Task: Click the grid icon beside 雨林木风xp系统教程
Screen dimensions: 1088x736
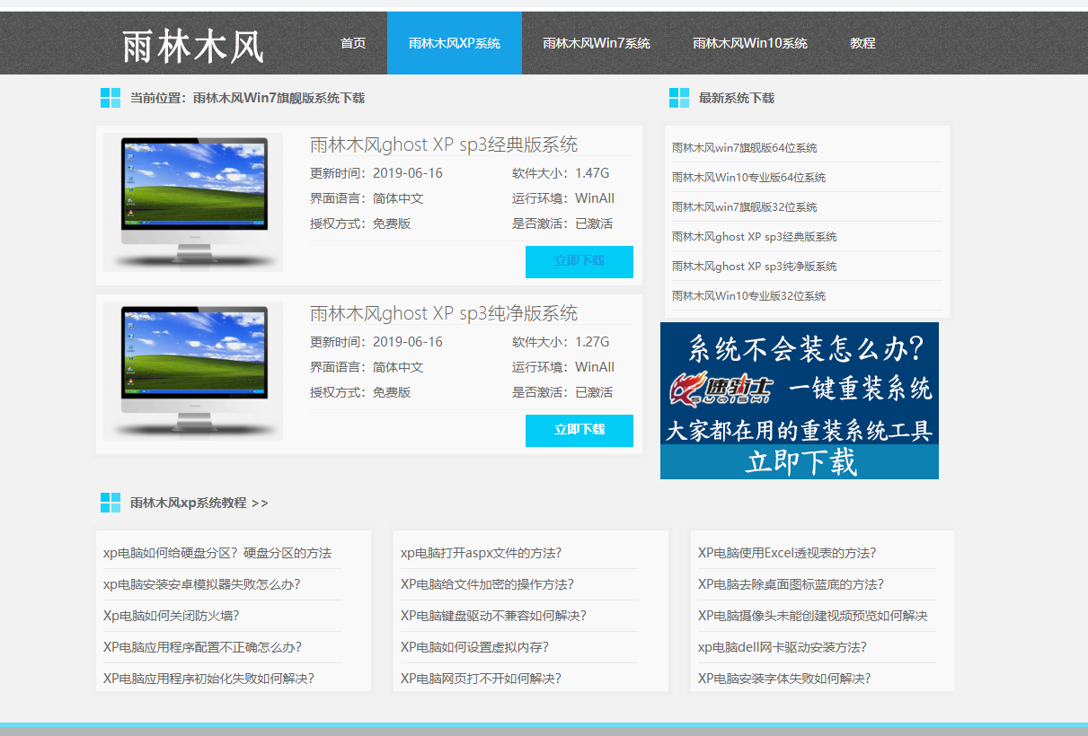Action: point(110,503)
